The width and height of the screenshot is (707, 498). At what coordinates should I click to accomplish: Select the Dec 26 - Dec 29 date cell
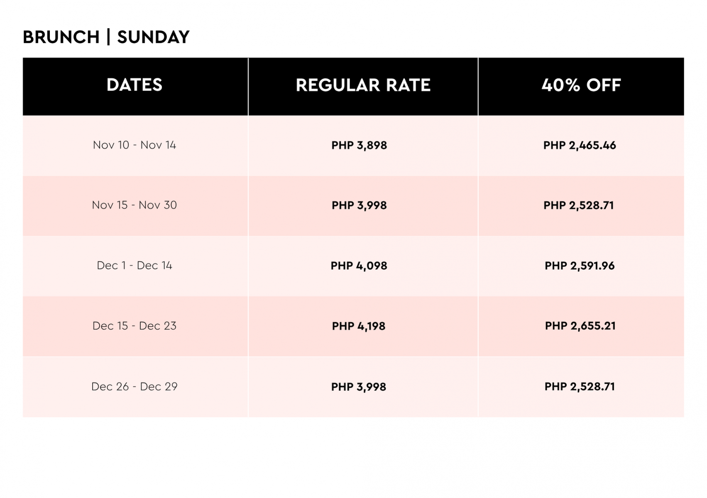(x=135, y=386)
